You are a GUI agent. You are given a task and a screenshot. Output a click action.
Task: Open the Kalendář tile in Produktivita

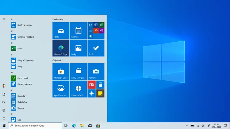tap(78, 31)
